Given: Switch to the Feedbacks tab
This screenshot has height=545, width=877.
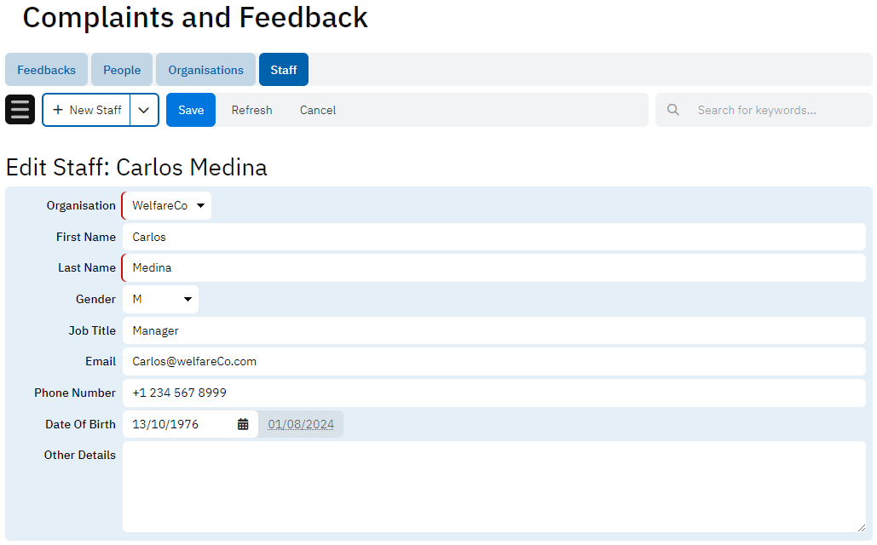Looking at the screenshot, I should pyautogui.click(x=46, y=70).
